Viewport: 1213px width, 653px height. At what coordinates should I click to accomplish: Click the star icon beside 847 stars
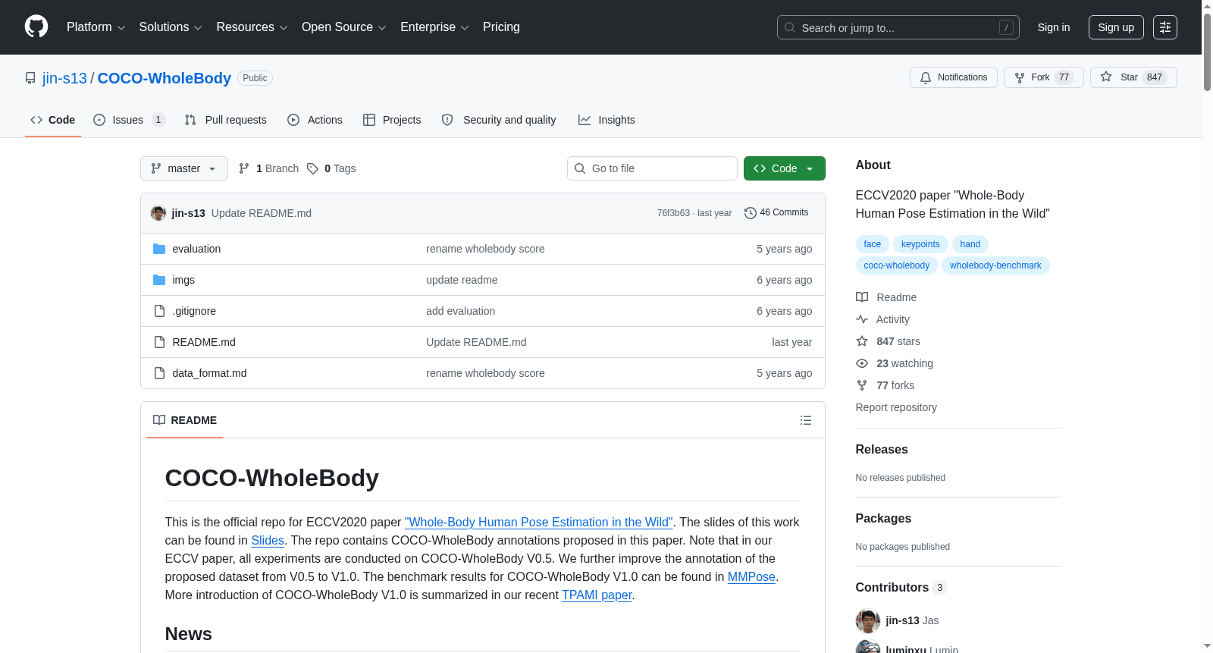click(x=862, y=341)
